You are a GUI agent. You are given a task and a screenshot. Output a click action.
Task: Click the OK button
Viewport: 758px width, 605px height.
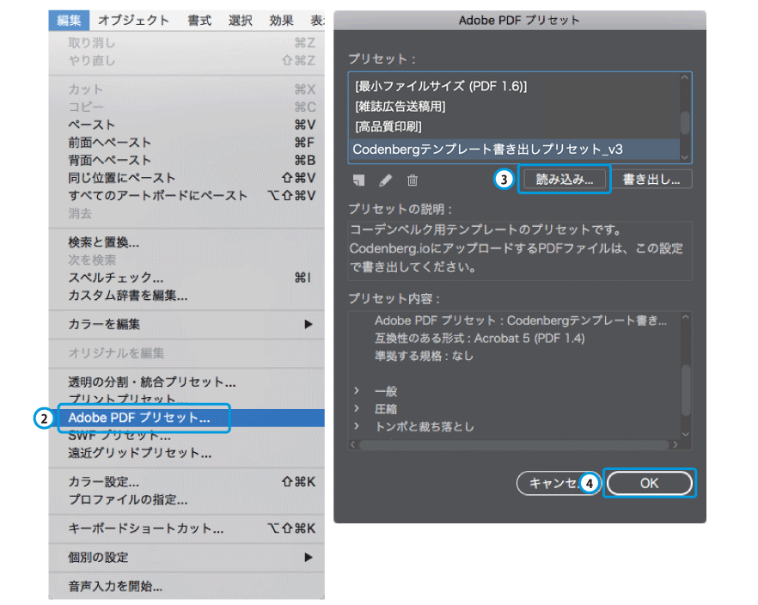(649, 483)
